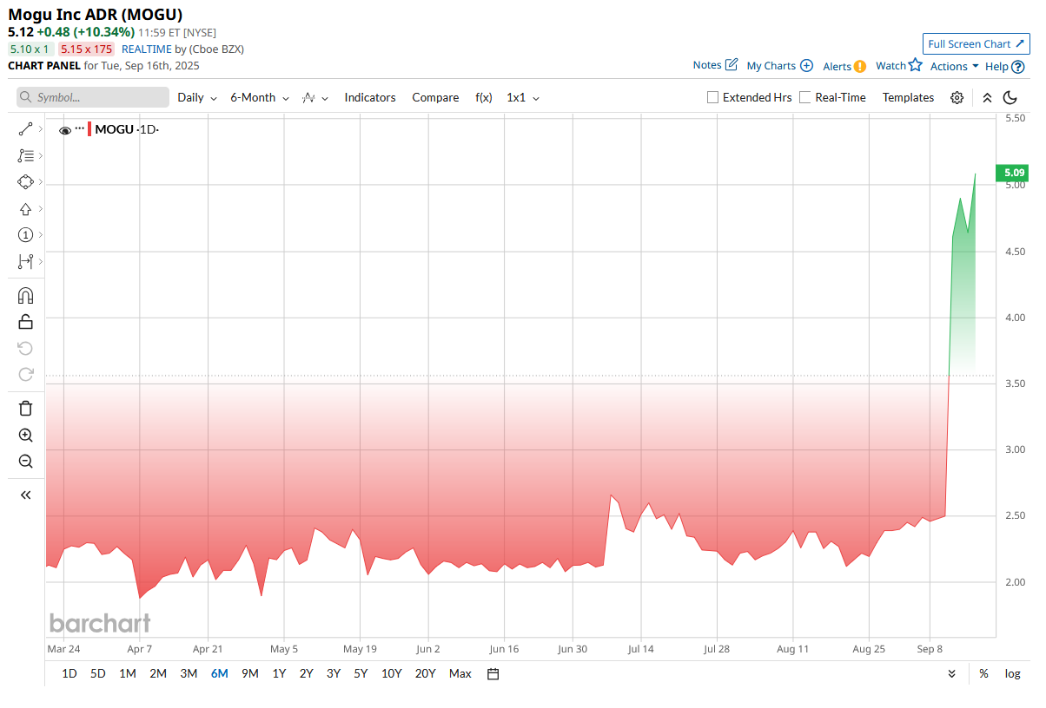Select the 1D time range
This screenshot has width=1046, height=708.
pyautogui.click(x=70, y=673)
